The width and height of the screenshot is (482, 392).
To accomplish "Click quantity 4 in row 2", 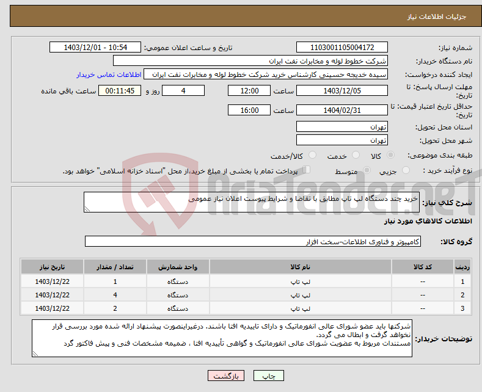I will 115,295.
